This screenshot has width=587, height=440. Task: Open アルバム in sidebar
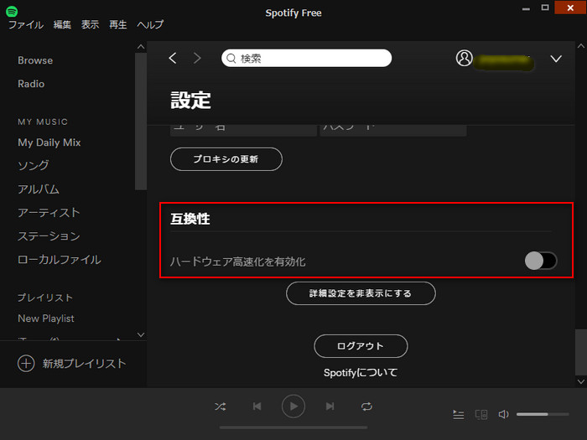point(39,189)
